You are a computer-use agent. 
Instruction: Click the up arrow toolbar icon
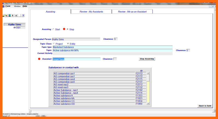13,16
